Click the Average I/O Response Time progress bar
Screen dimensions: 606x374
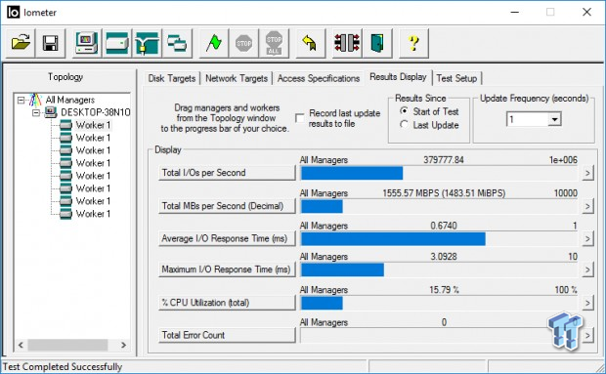coord(439,239)
